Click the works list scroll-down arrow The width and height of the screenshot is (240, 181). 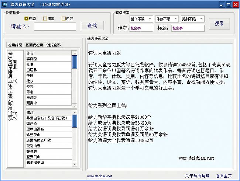click(x=75, y=164)
